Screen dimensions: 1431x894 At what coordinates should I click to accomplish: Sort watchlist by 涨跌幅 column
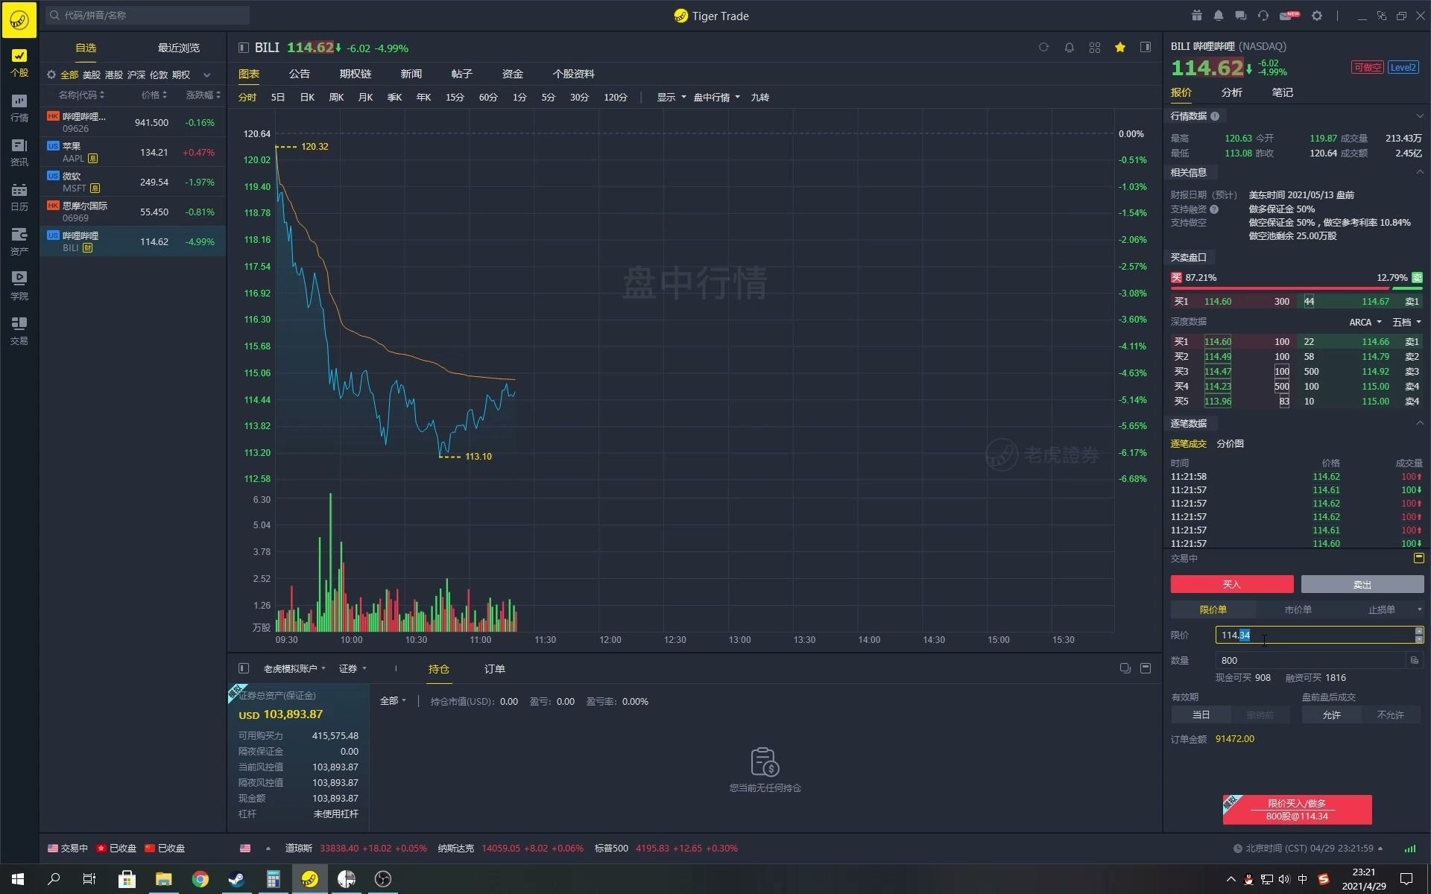click(203, 95)
